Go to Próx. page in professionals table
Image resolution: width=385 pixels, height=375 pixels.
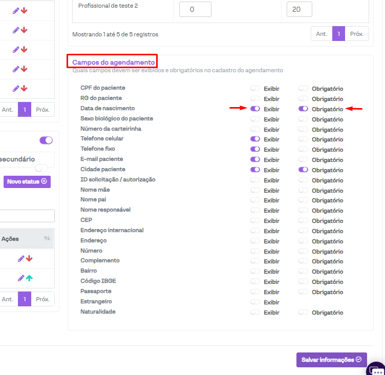tap(357, 34)
